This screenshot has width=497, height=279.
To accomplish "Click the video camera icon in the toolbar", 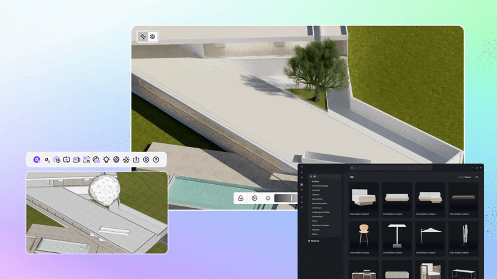I will [x=76, y=159].
